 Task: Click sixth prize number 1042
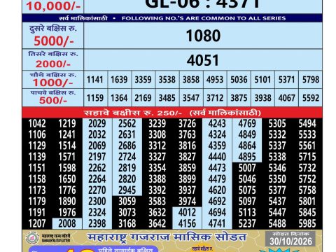pos(37,123)
